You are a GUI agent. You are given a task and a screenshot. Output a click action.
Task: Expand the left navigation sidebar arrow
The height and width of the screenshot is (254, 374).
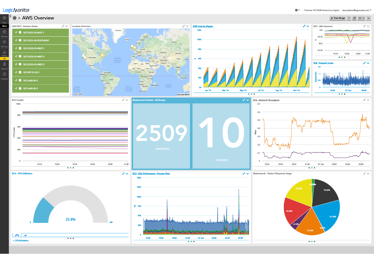[10, 16]
